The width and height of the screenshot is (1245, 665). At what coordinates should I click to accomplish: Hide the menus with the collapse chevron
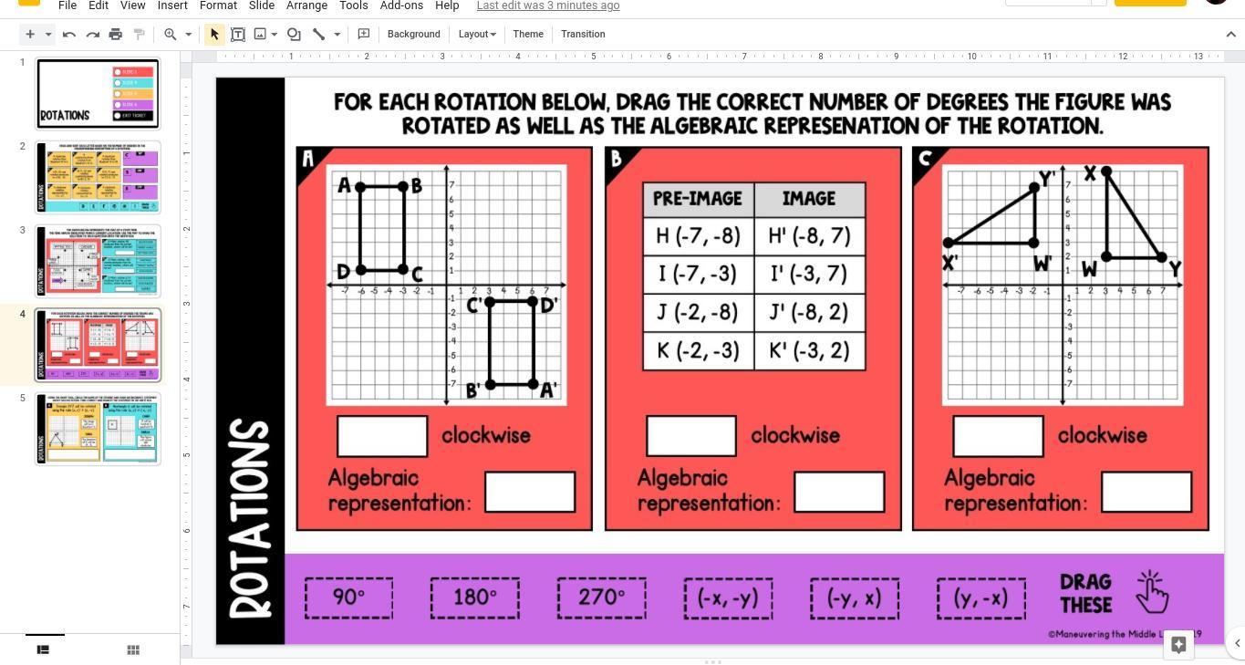(x=1230, y=34)
